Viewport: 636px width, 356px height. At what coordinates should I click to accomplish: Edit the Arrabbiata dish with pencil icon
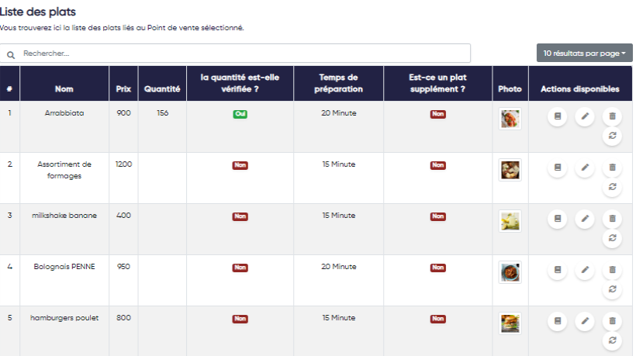coord(585,116)
